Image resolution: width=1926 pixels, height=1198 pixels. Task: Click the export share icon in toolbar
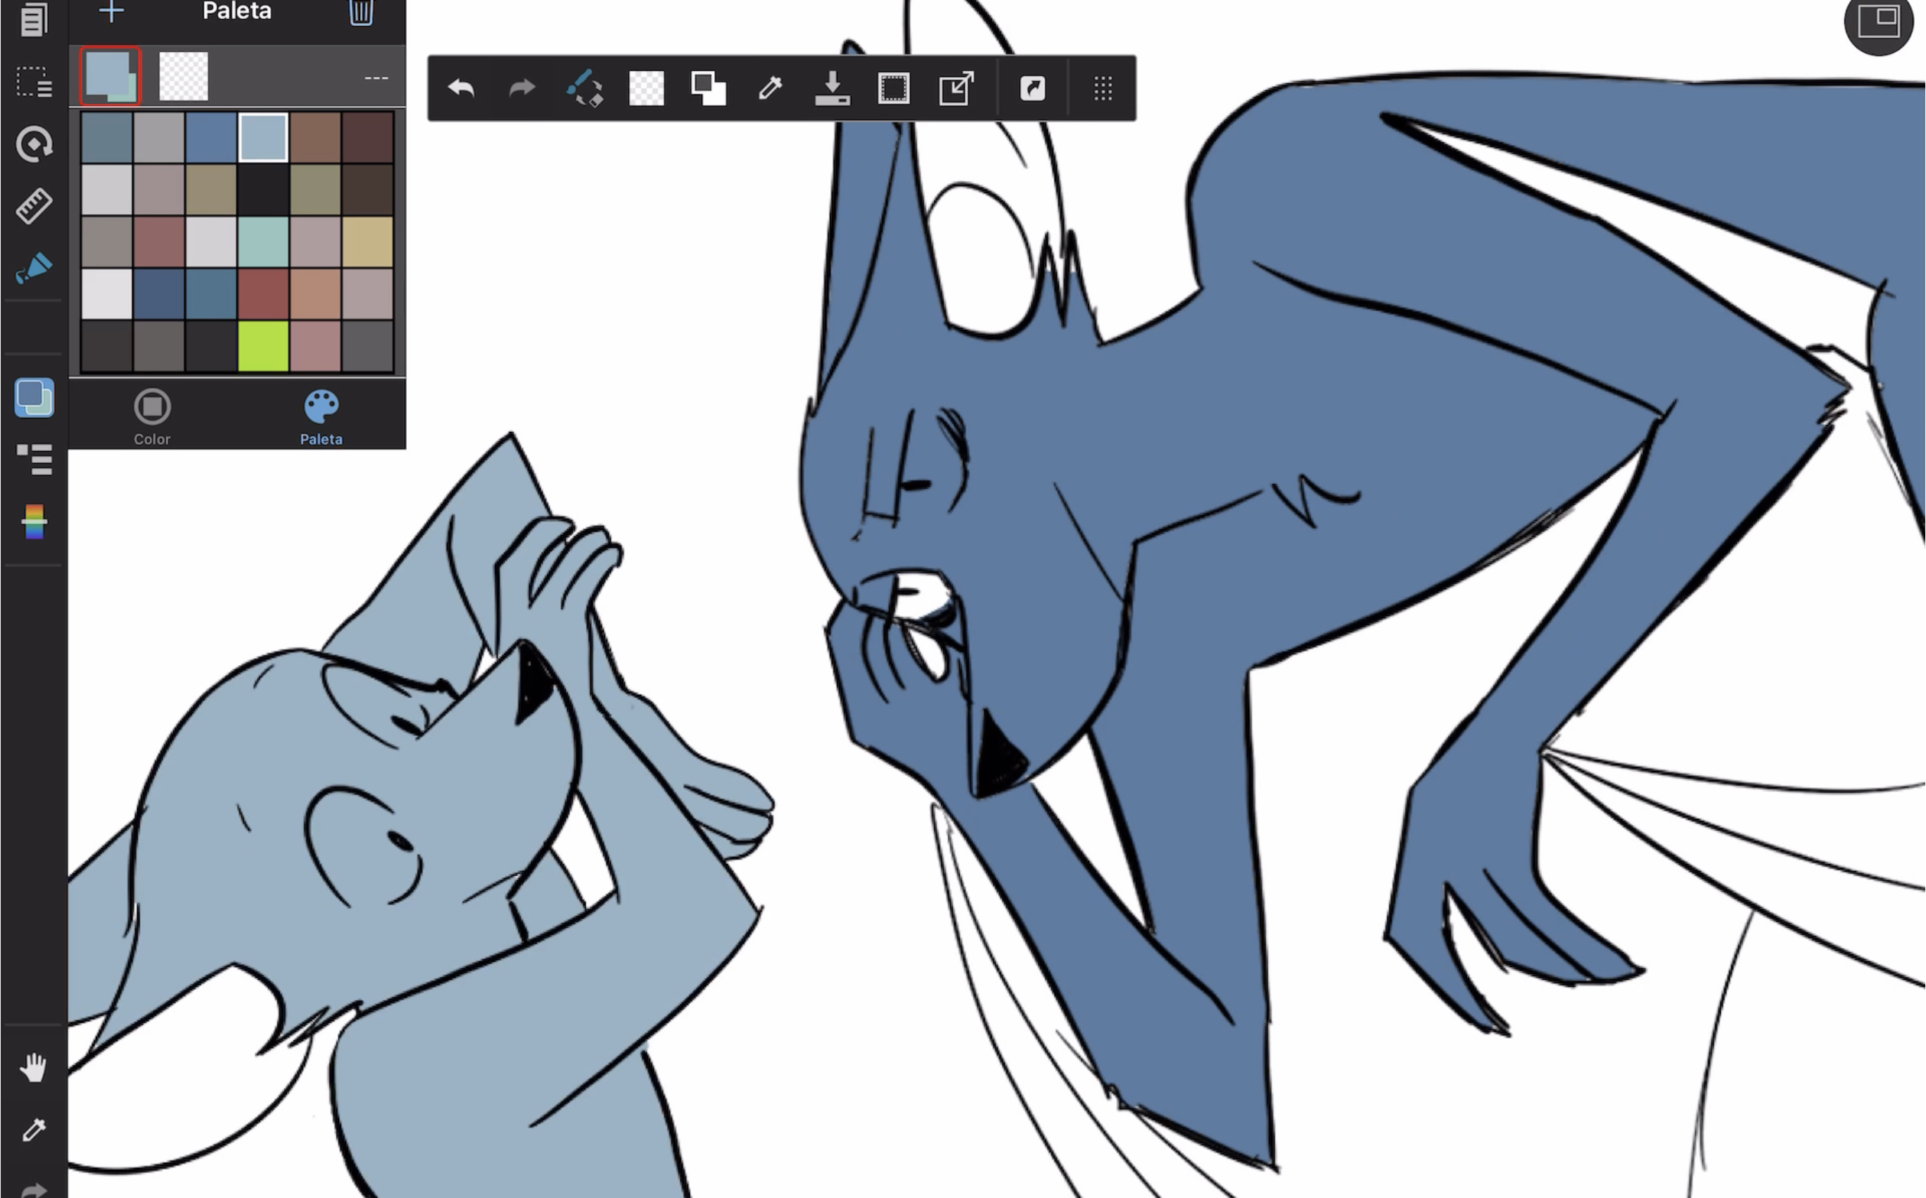tap(957, 88)
